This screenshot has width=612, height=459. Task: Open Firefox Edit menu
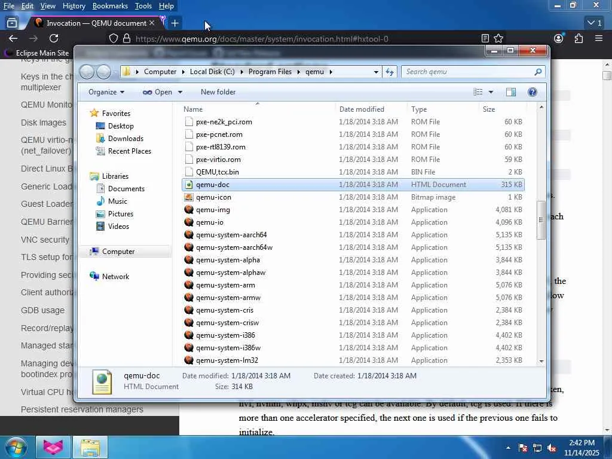(x=27, y=6)
